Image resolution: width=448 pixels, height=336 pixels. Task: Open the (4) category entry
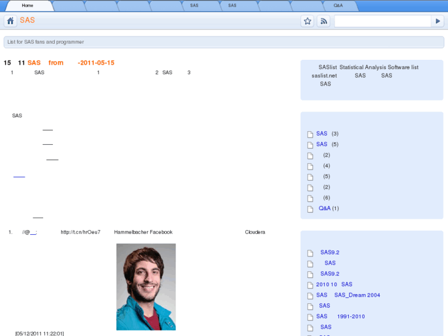[x=327, y=166]
